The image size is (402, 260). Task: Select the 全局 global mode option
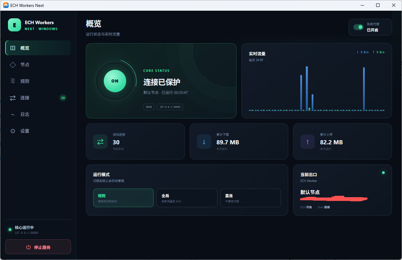(187, 198)
